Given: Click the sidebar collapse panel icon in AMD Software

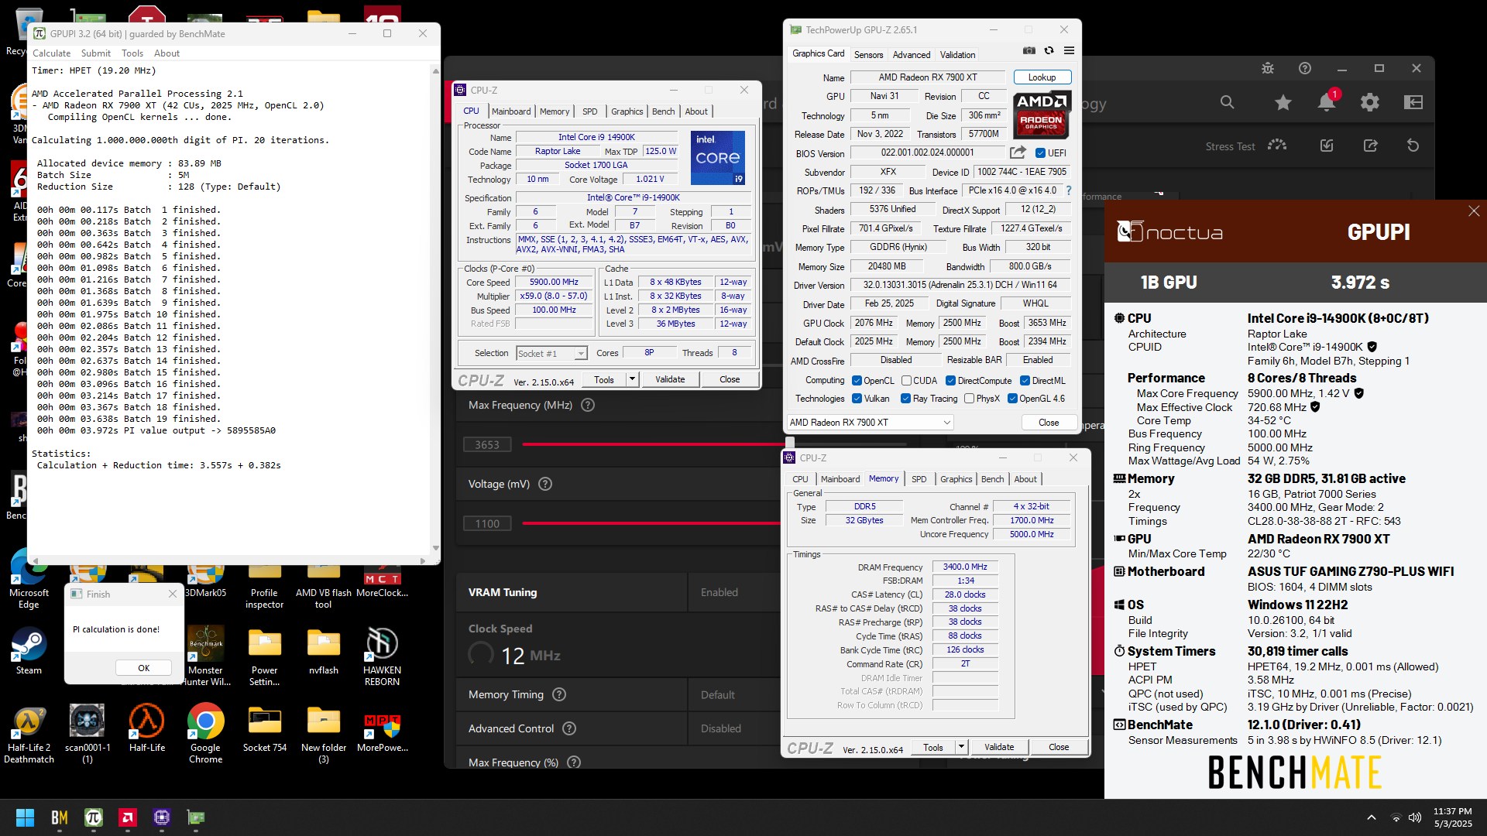Looking at the screenshot, I should pos(1413,102).
